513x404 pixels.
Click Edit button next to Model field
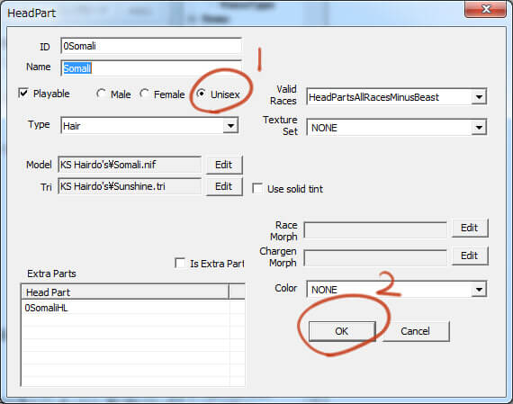click(224, 165)
